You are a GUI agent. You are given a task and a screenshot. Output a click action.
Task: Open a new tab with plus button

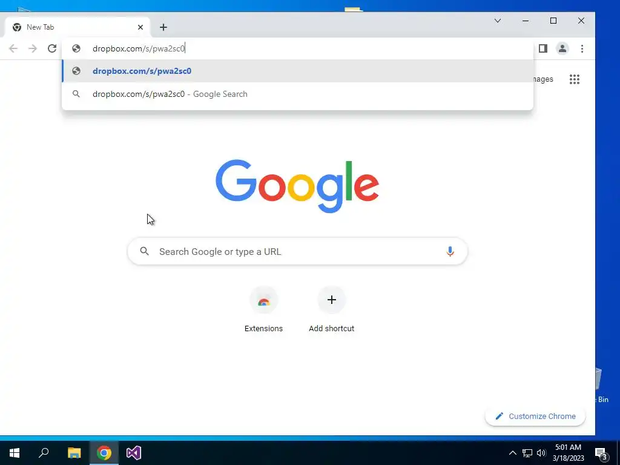pos(163,27)
